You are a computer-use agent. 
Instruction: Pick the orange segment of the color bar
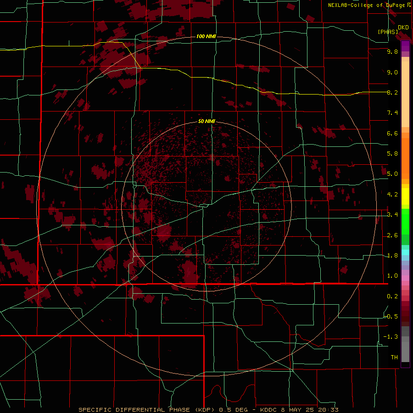point(405,158)
